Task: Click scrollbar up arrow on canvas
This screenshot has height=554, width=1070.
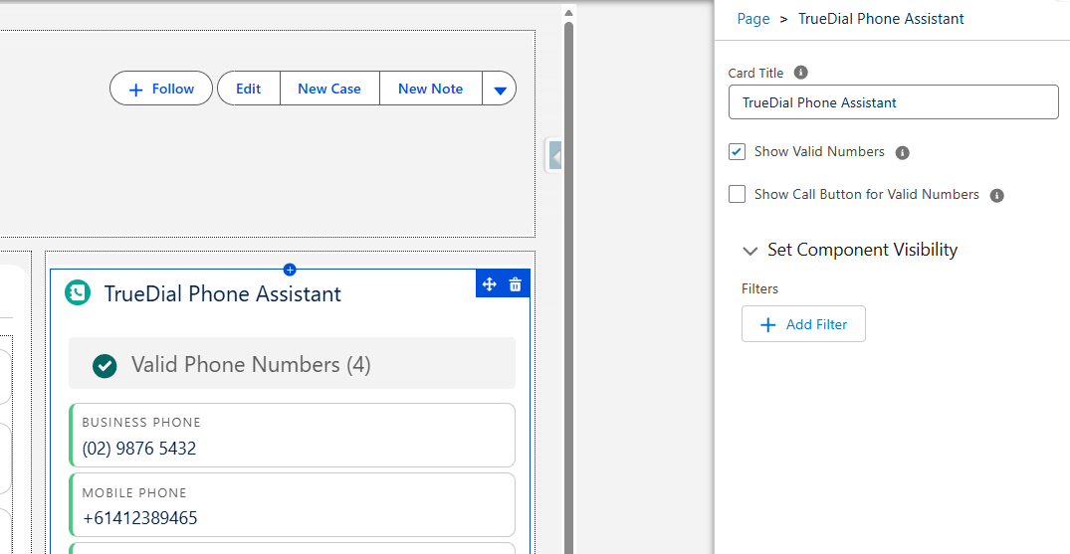Action: tap(568, 12)
